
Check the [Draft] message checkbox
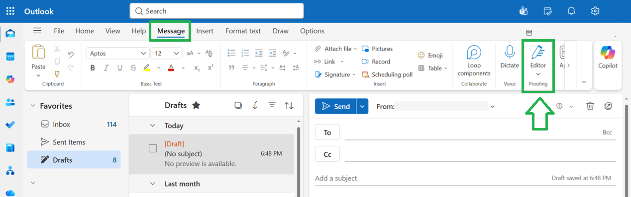153,148
